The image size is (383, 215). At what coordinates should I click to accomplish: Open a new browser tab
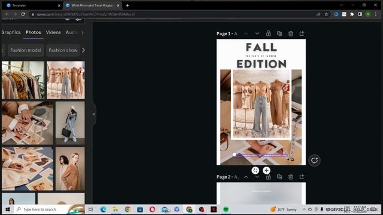pyautogui.click(x=127, y=5)
